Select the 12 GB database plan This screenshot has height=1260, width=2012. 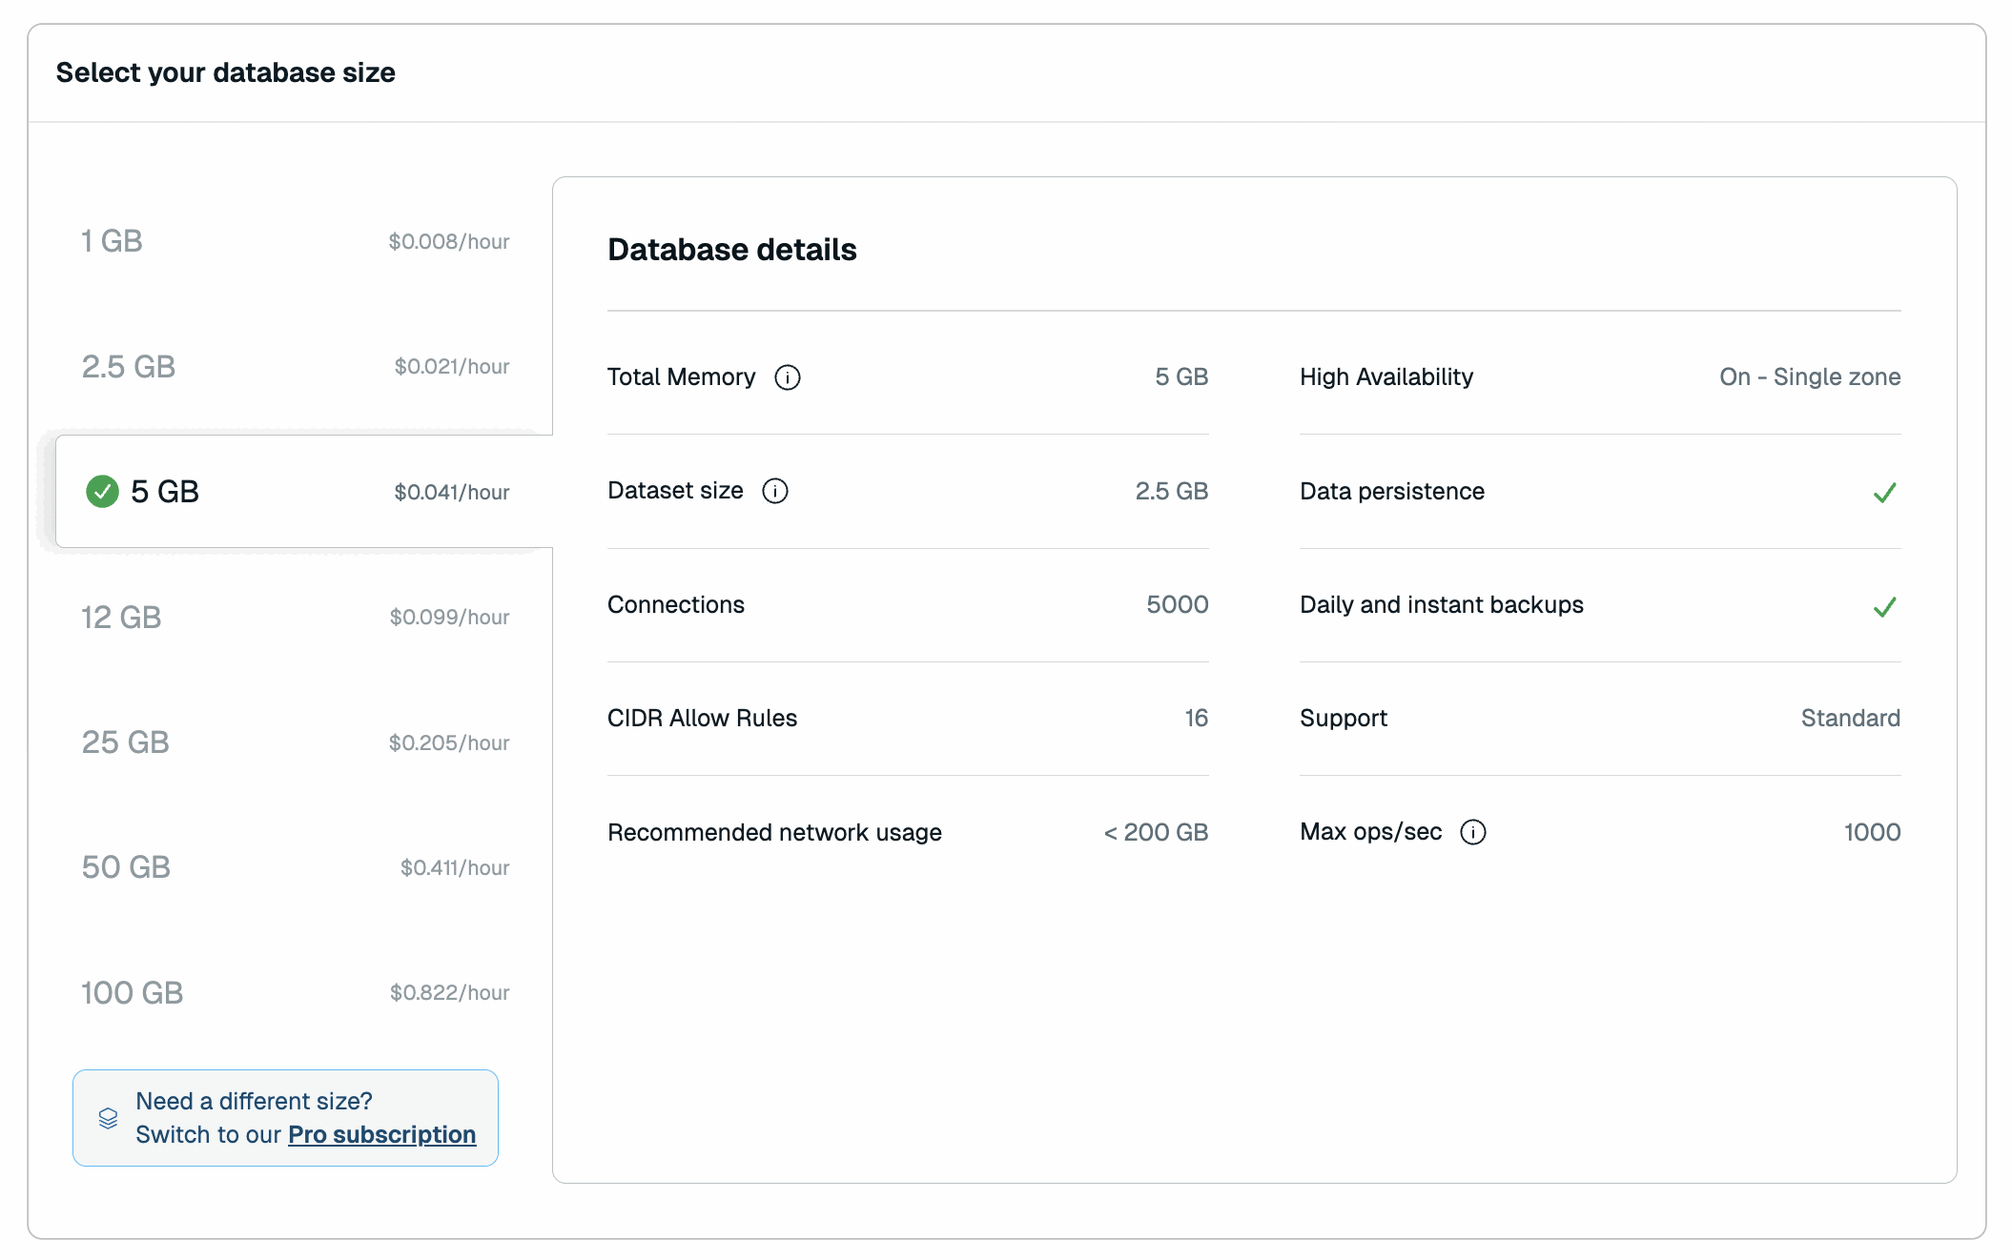click(295, 618)
